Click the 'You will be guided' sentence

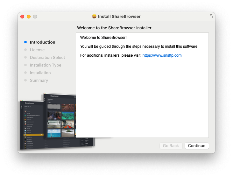point(139,46)
